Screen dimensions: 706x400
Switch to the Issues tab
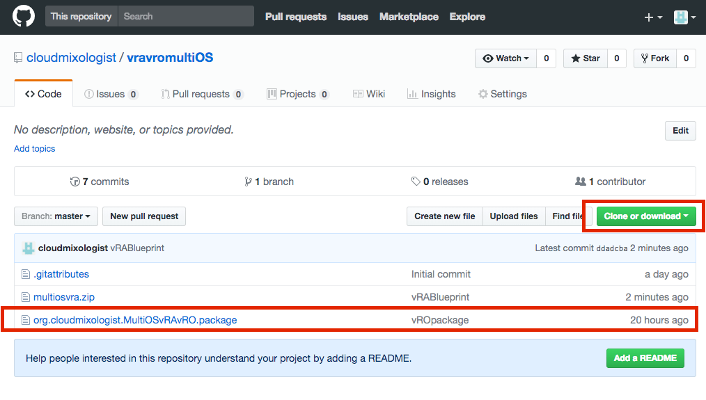[111, 94]
